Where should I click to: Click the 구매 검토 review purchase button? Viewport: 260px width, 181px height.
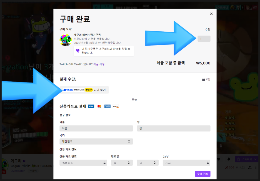[202, 174]
